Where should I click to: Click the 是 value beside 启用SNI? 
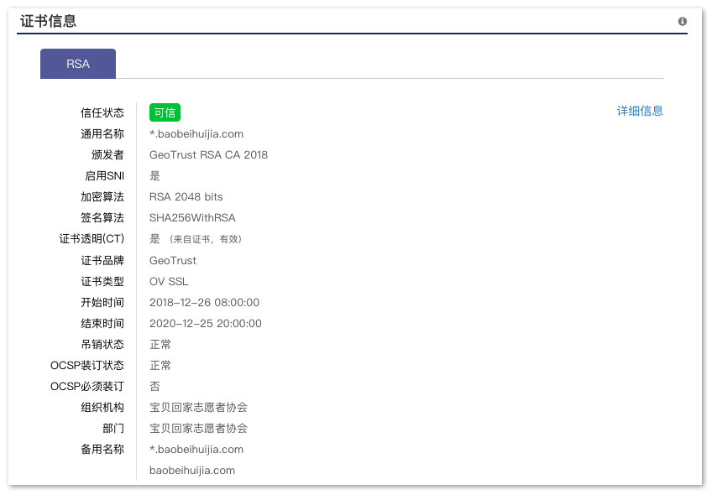click(x=155, y=176)
